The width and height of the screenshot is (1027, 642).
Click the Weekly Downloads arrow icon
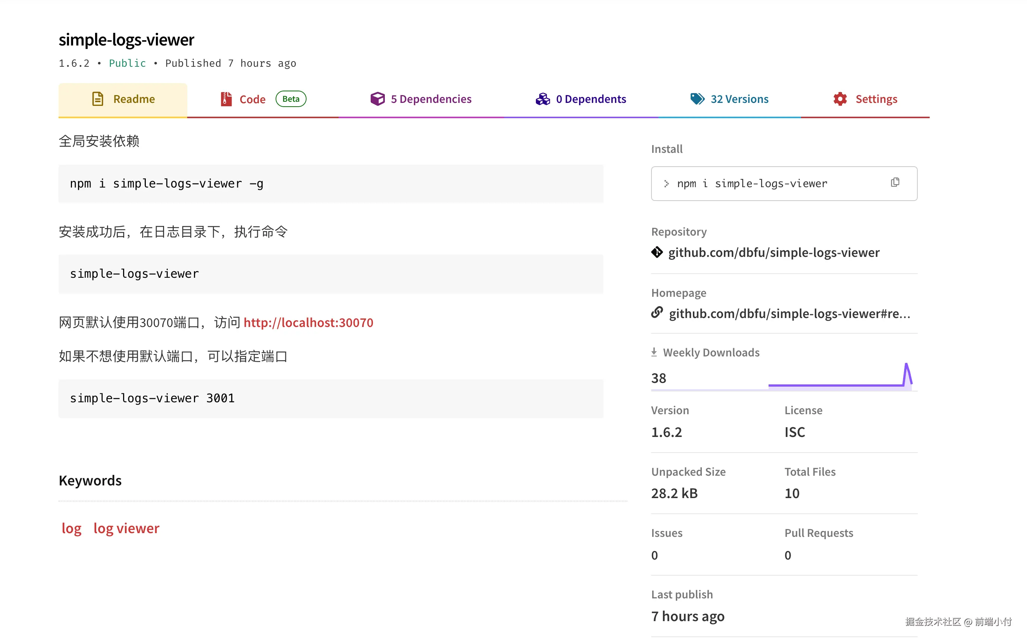[x=654, y=352]
